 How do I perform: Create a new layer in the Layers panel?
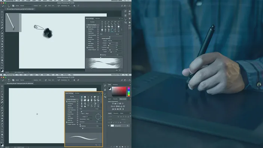pos(125,146)
